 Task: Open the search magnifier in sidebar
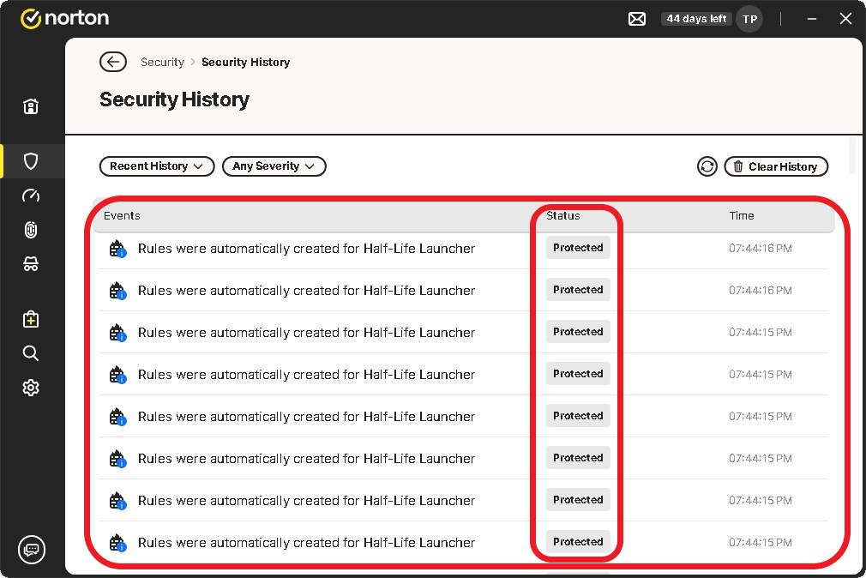pyautogui.click(x=31, y=353)
